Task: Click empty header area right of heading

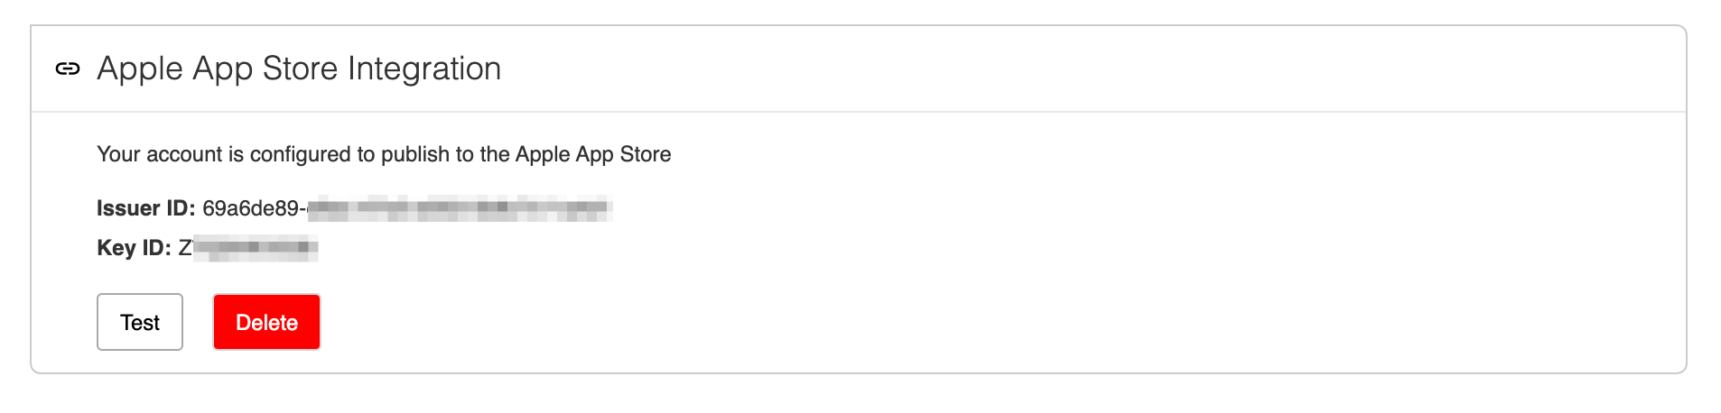Action: pyautogui.click(x=1084, y=69)
